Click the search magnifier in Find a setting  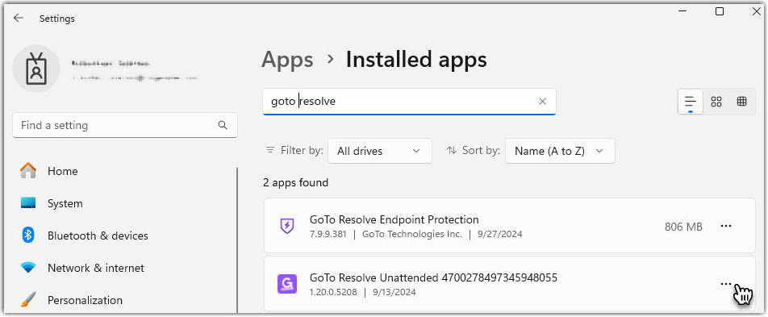click(x=223, y=125)
